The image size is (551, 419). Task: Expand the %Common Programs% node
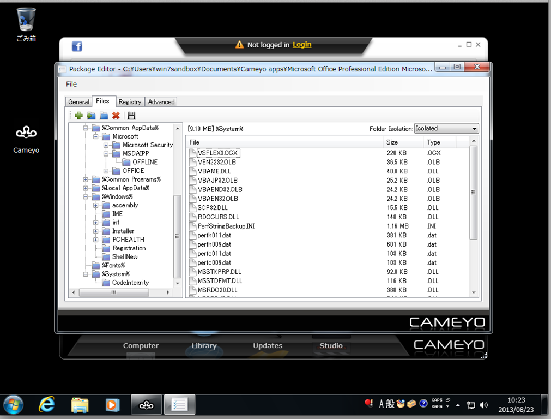[86, 179]
